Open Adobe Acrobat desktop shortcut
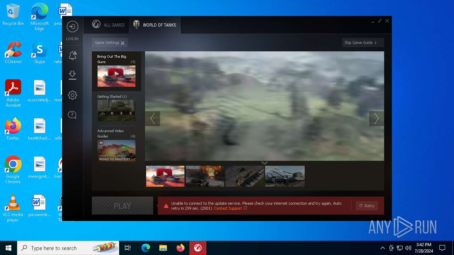This screenshot has height=255, width=454. pos(13,93)
